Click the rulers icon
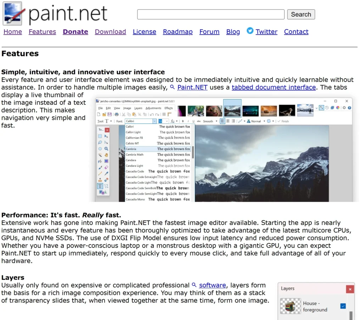Viewport: 363px width, 320px height. click(169, 114)
